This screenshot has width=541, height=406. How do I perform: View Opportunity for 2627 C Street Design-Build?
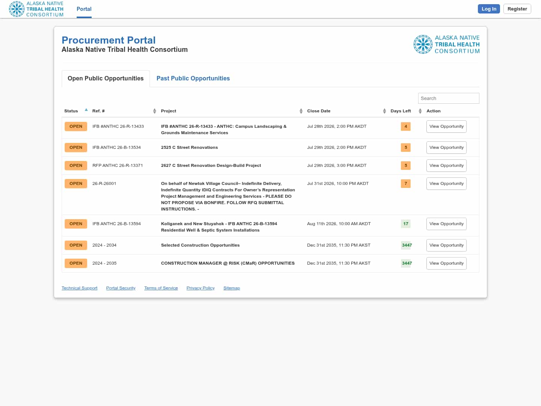pyautogui.click(x=446, y=165)
